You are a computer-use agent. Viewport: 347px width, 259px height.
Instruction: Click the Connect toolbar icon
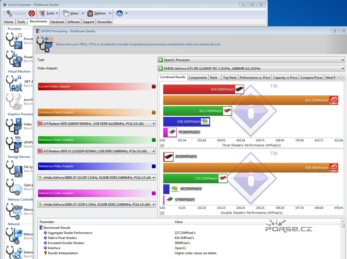click(x=16, y=13)
